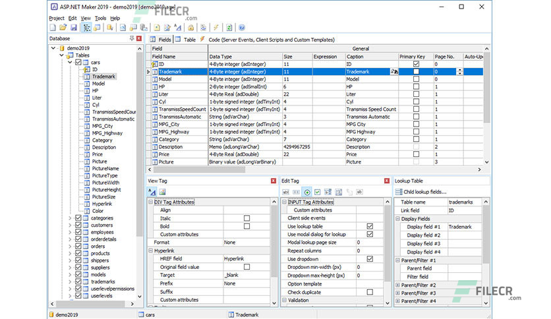551x319 pixels.
Task: Open the Project menu
Action: (x=57, y=18)
